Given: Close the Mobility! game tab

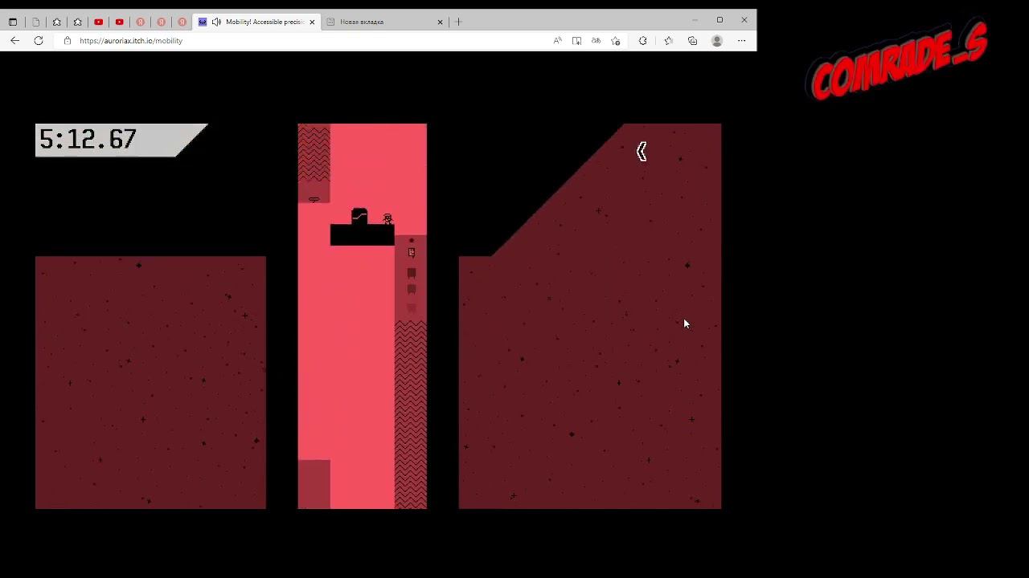Looking at the screenshot, I should click(312, 22).
